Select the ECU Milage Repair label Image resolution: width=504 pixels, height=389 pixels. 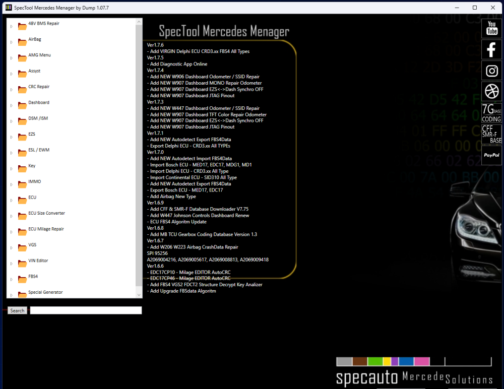pos(46,229)
